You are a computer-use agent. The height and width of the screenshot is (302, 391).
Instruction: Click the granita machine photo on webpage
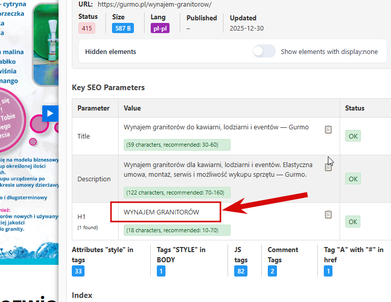45,44
